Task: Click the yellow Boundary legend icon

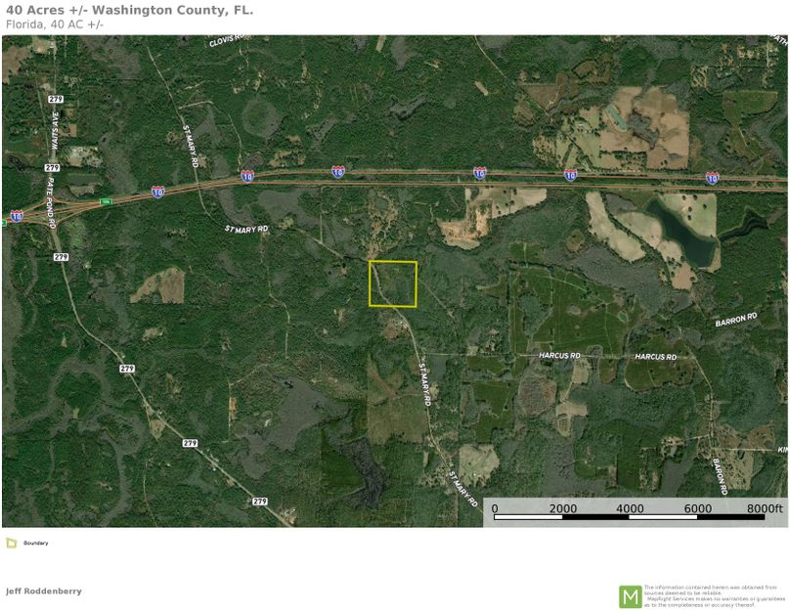Action: click(x=11, y=543)
